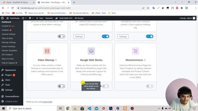Open Content AI in sidebar

(8, 26)
